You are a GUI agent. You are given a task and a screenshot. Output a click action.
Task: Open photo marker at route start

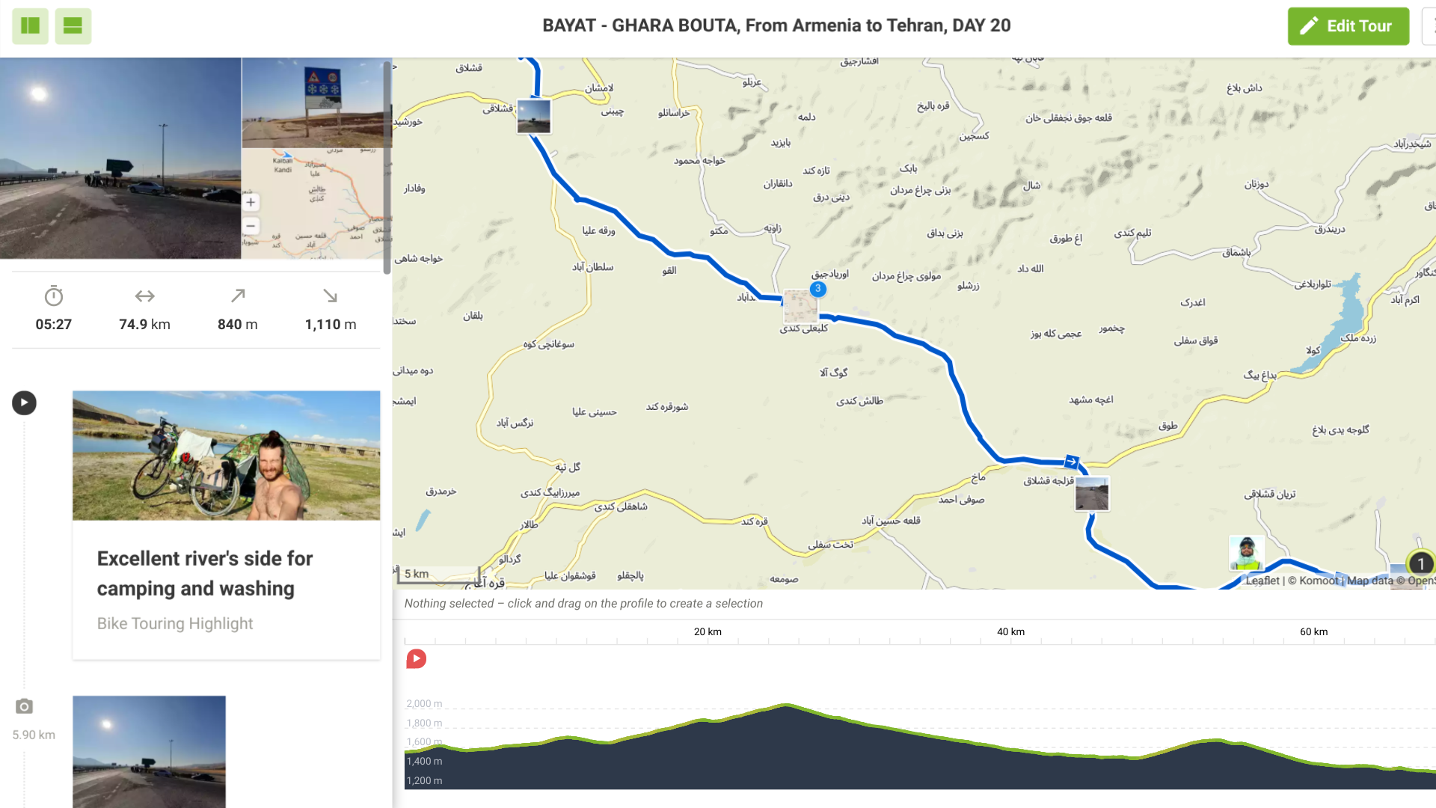pos(534,117)
